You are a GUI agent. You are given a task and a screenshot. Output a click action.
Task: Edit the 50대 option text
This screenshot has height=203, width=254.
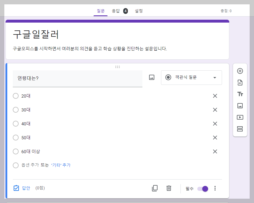point(26,138)
